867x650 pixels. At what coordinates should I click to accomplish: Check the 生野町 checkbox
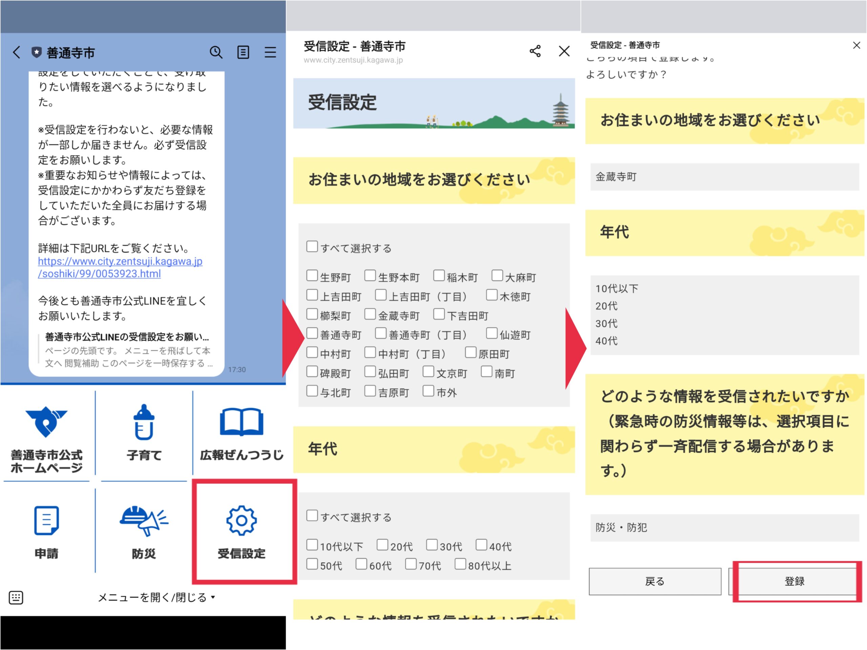(312, 276)
